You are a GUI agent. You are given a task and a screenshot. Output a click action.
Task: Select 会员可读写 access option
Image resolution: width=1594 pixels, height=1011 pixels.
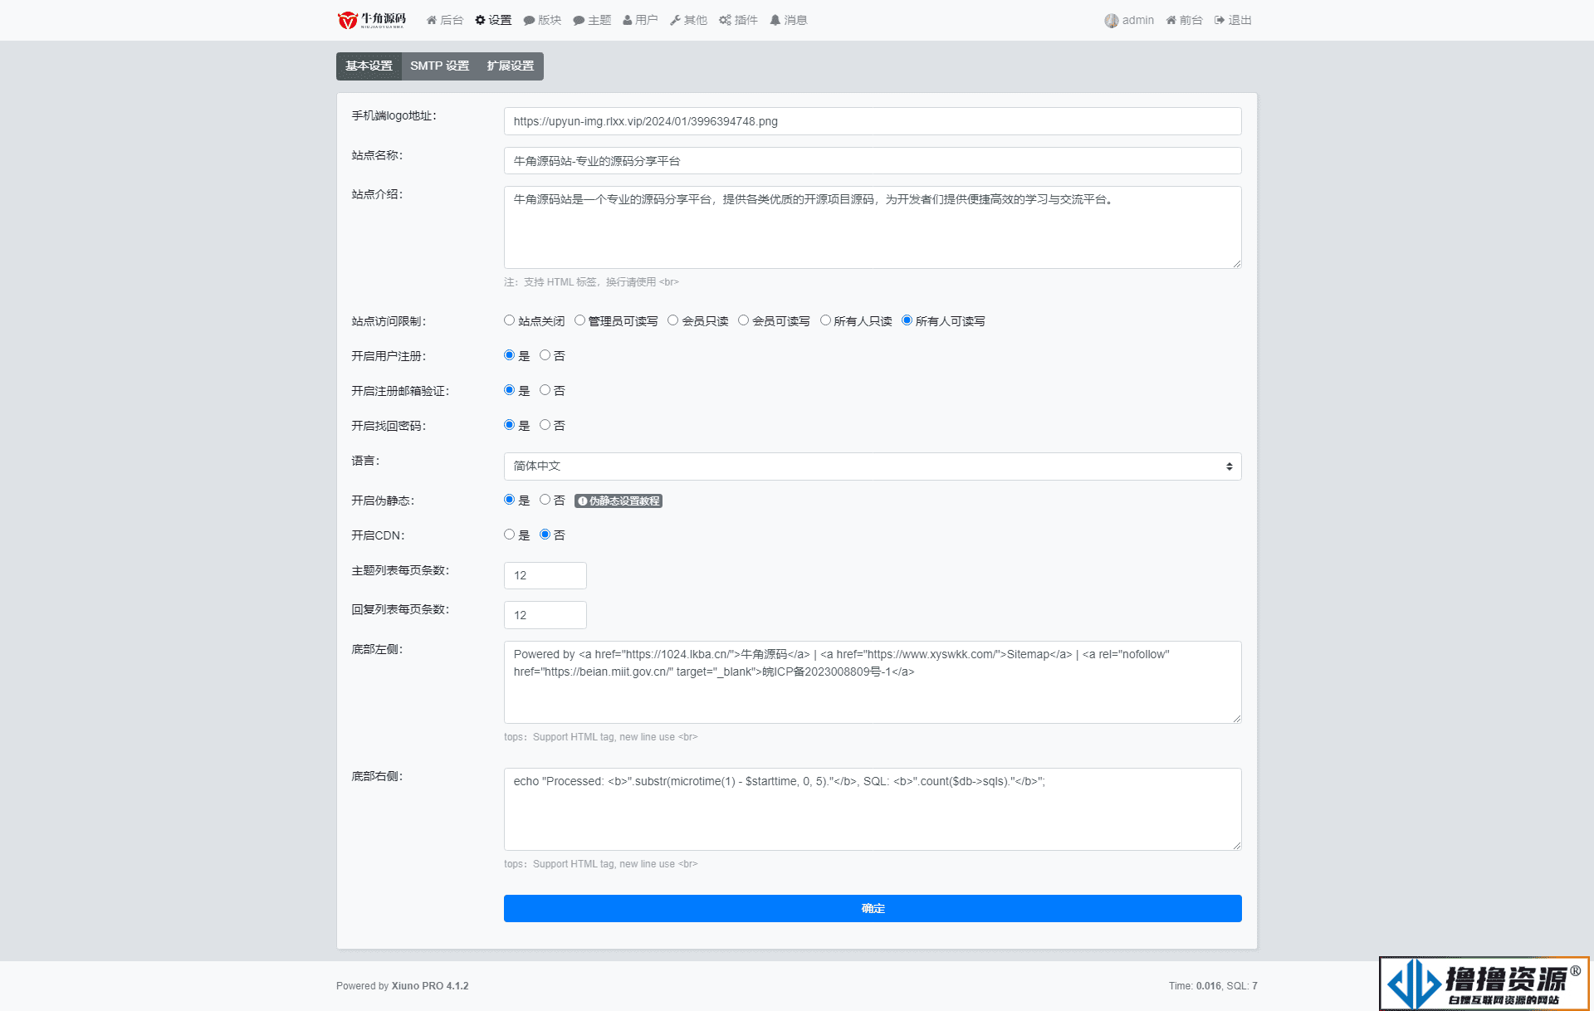(x=743, y=320)
